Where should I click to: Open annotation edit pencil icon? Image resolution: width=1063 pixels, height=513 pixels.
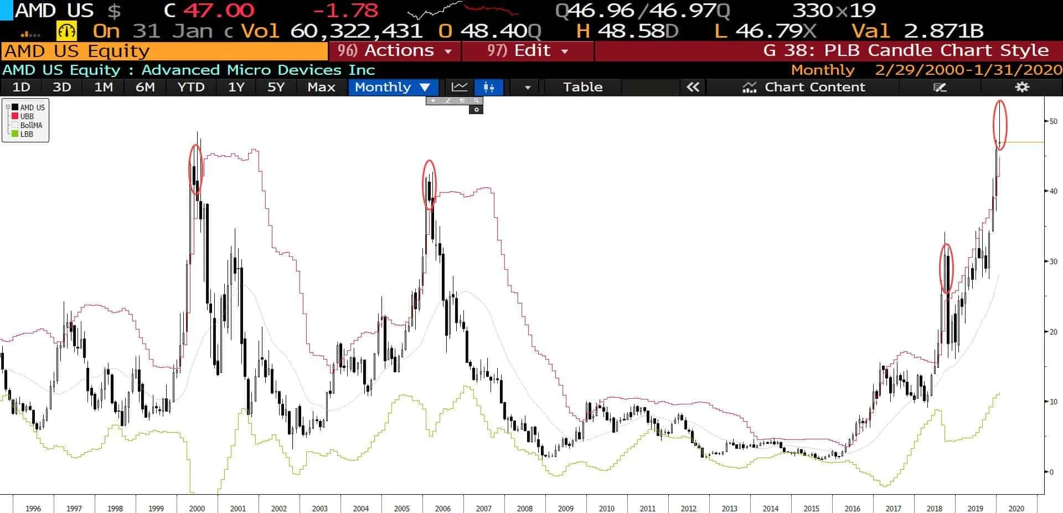pos(940,87)
